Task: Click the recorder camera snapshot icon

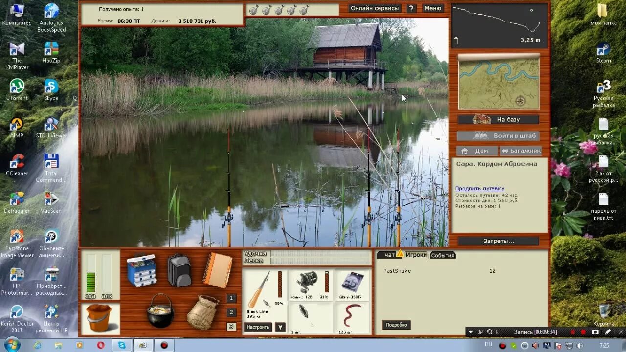Action: tap(595, 332)
